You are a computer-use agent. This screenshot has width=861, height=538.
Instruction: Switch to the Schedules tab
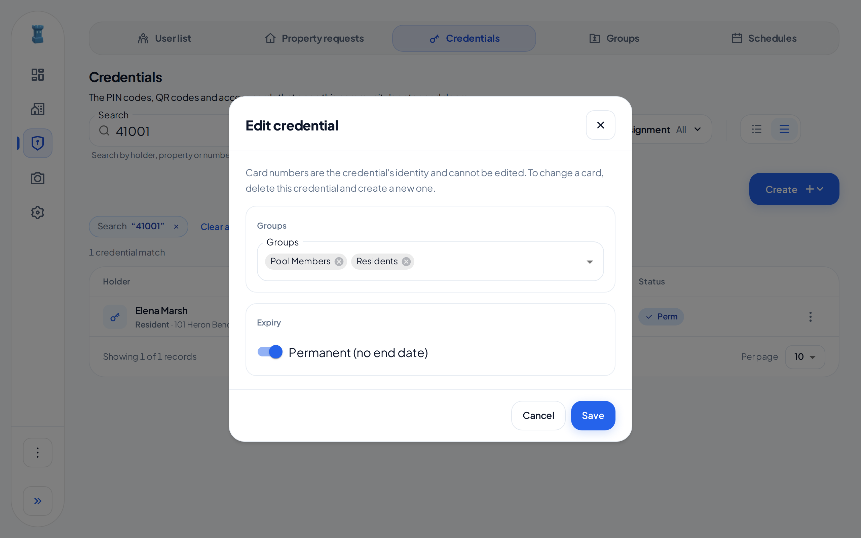764,38
